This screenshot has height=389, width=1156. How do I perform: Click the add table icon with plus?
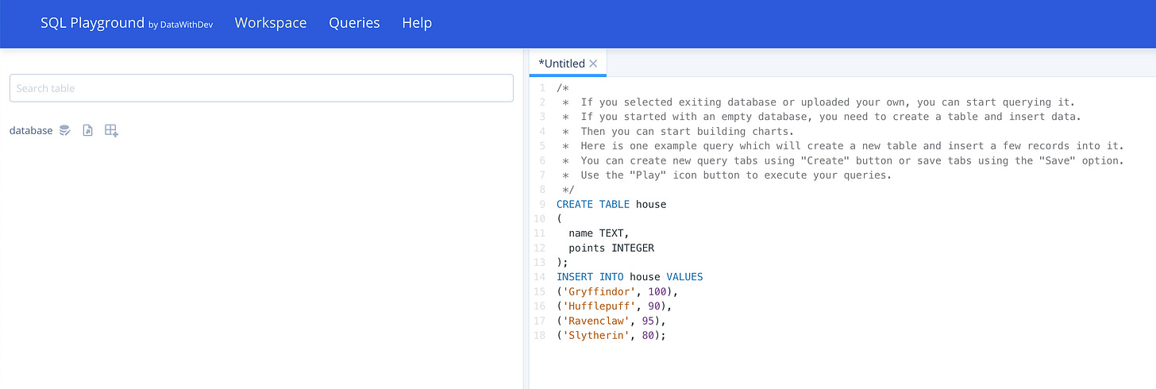112,130
